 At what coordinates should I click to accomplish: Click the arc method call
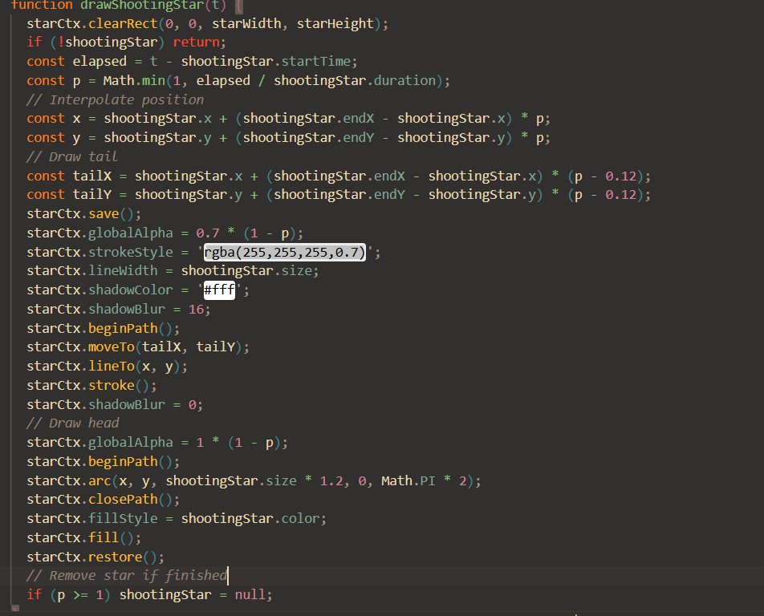(100, 480)
